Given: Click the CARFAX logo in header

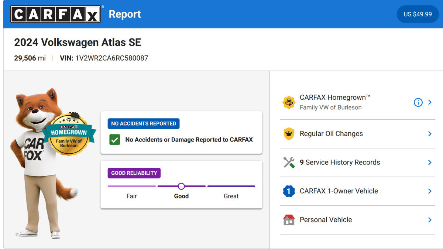Looking at the screenshot, I should click(55, 14).
